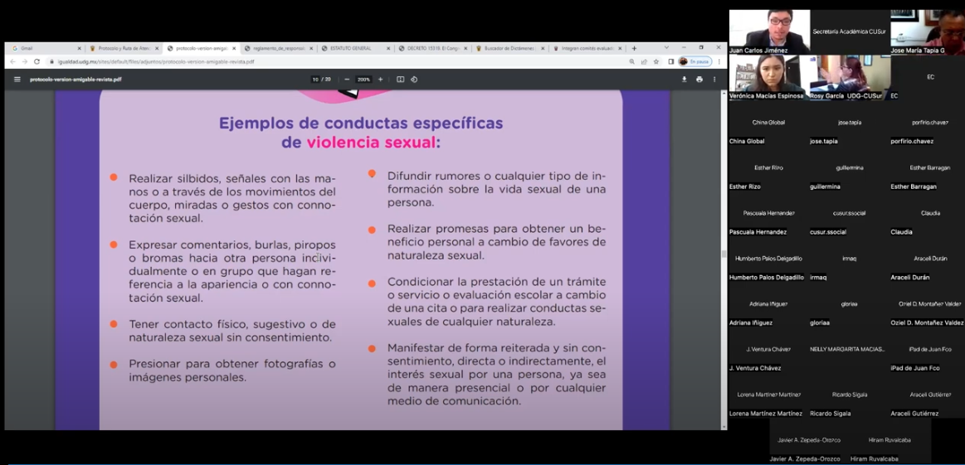Open a new browser tab
Viewport: 965px width, 465px height.
[x=635, y=48]
